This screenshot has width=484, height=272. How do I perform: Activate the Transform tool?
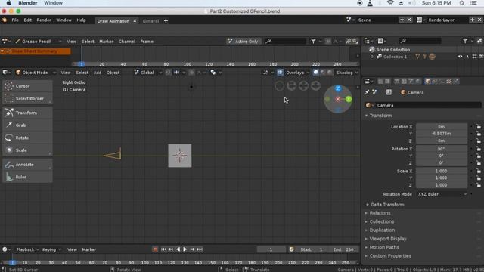[x=27, y=113]
